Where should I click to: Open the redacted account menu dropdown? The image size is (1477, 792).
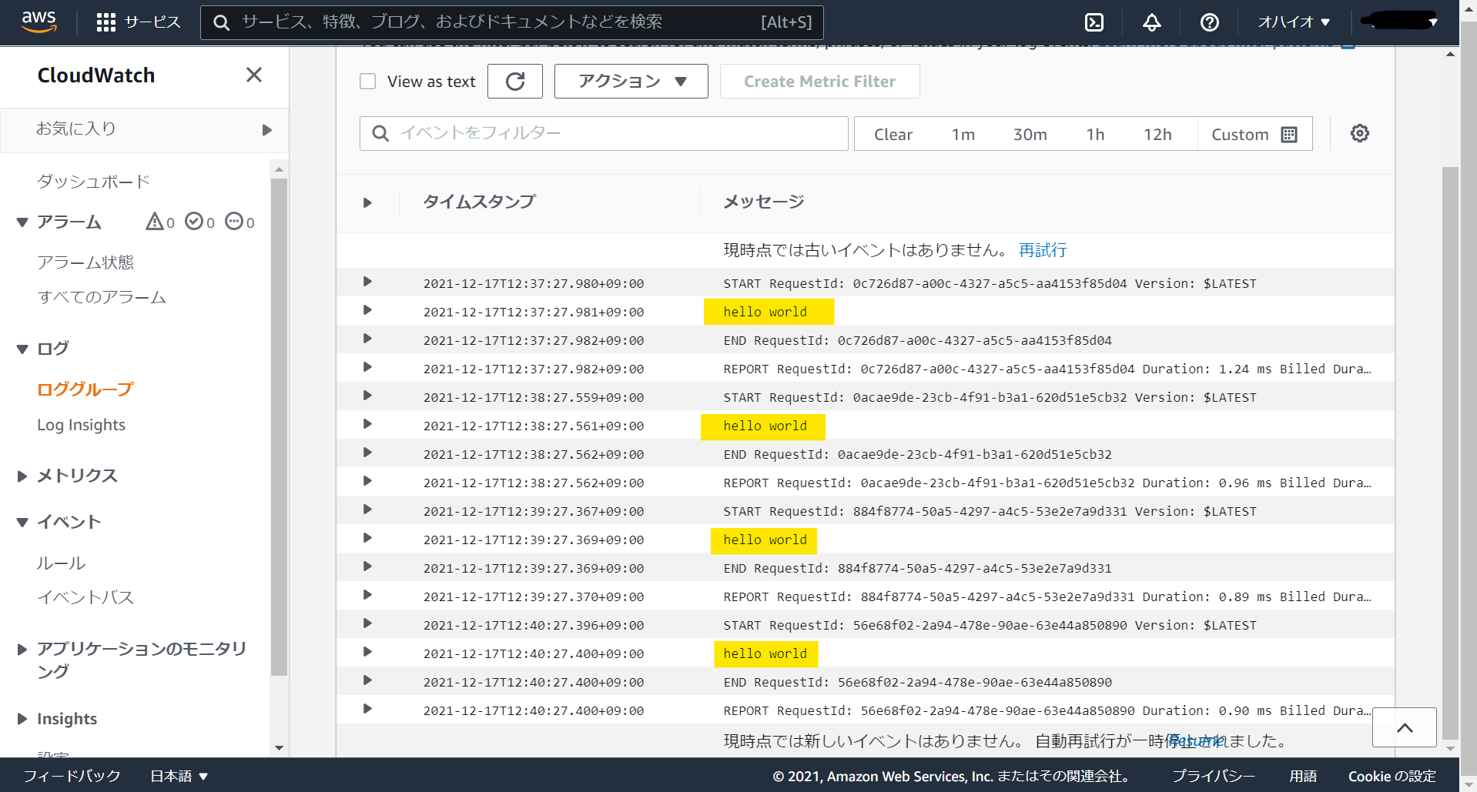click(1399, 22)
